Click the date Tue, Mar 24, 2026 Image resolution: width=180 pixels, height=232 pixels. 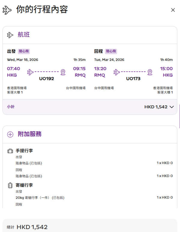coord(109,60)
